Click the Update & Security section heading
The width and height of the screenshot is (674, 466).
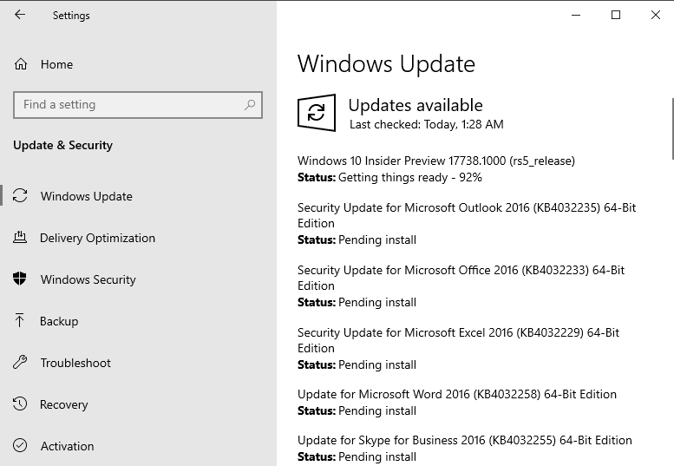62,145
